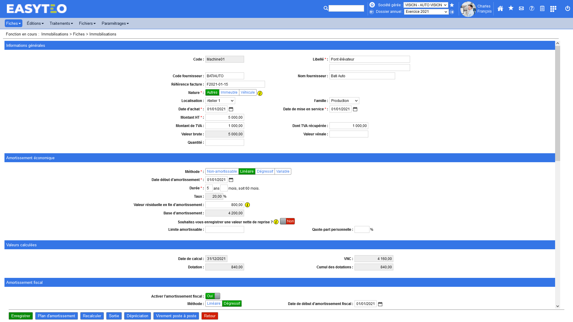Open calendar for Date de mise en service
The image size is (573, 322).
click(x=355, y=109)
